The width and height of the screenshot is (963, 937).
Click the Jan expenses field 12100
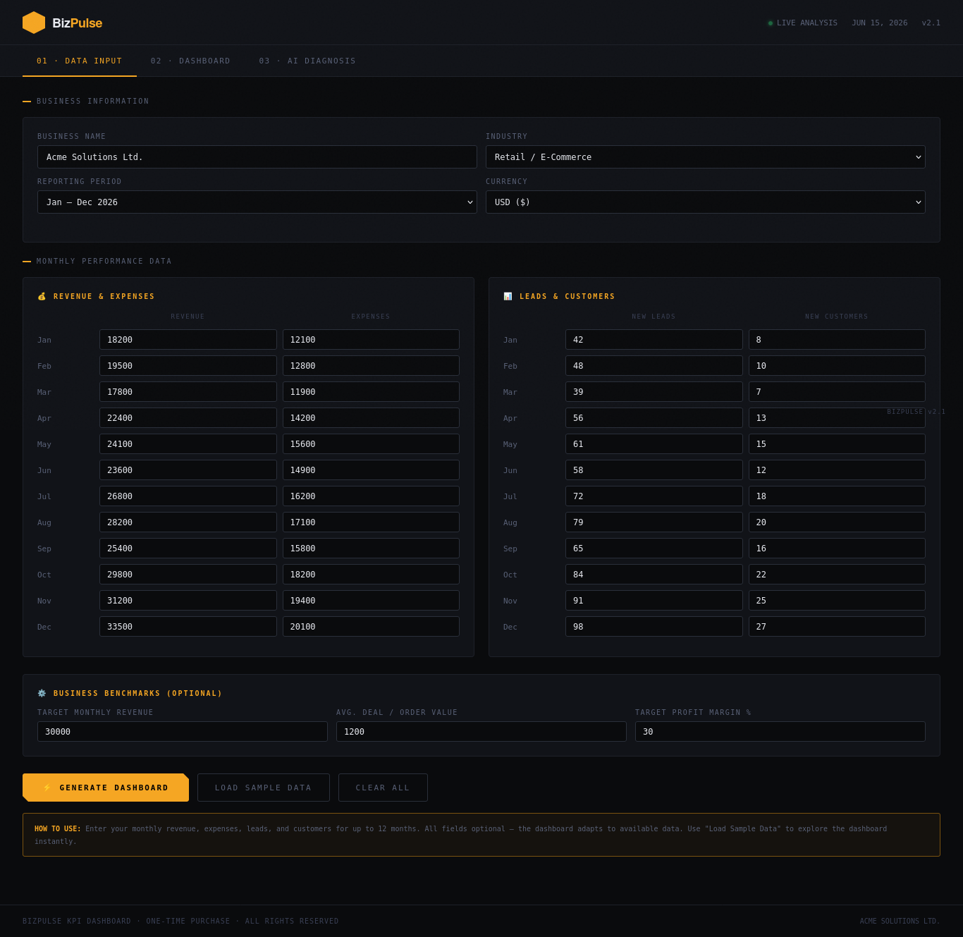[x=371, y=340]
